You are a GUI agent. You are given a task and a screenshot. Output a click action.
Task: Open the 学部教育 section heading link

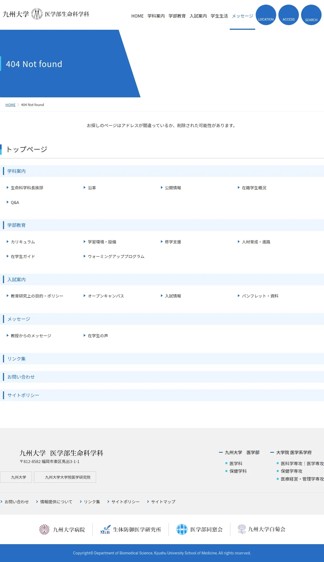[16, 225]
